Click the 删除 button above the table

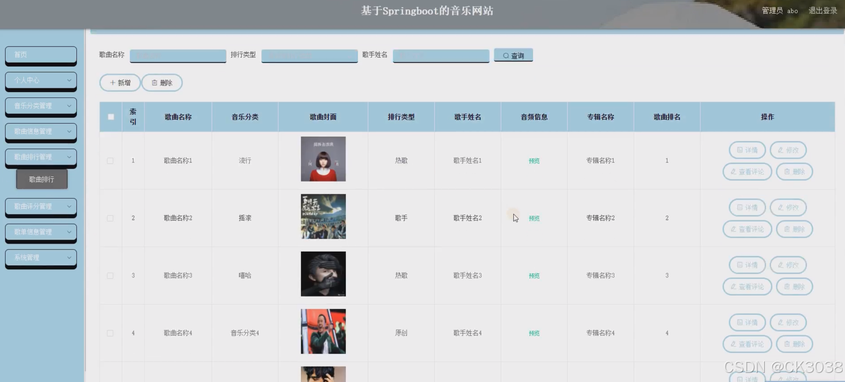pos(162,83)
